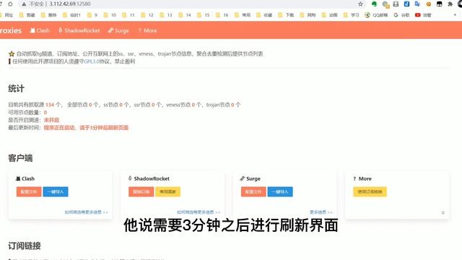Click the 134 source count number
This screenshot has width=462, height=260.
click(x=50, y=105)
